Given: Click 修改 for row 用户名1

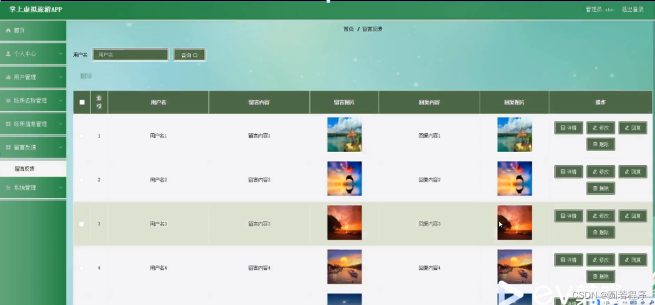Looking at the screenshot, I should (x=601, y=128).
